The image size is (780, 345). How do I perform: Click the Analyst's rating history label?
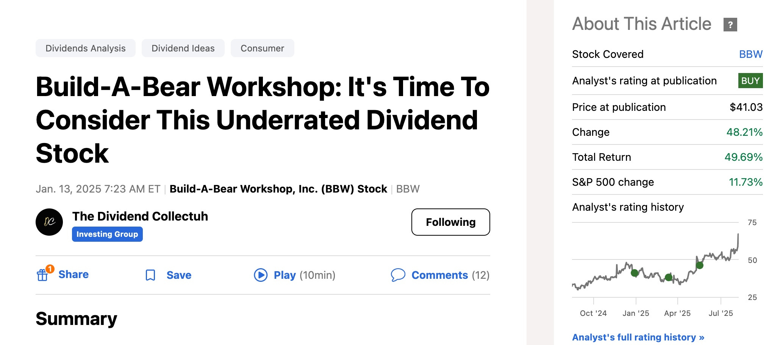tap(628, 207)
